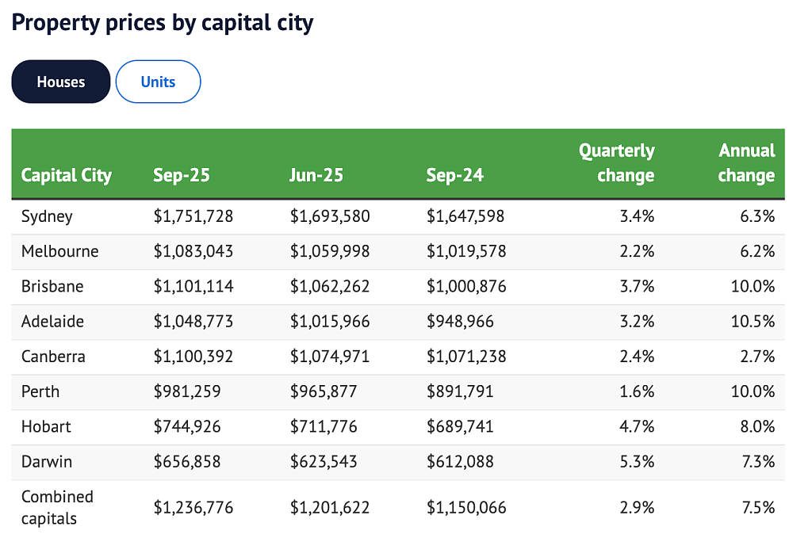Click Sydney's Sep-25 price $1,751,728

pyautogui.click(x=193, y=216)
